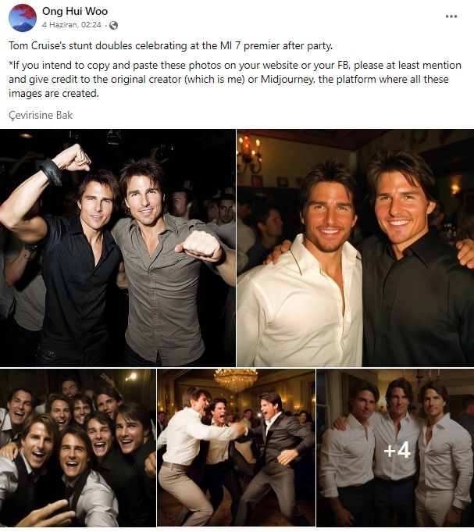474x532 pixels.
Task: Click the man in the grey shirt
Action: tap(166, 261)
